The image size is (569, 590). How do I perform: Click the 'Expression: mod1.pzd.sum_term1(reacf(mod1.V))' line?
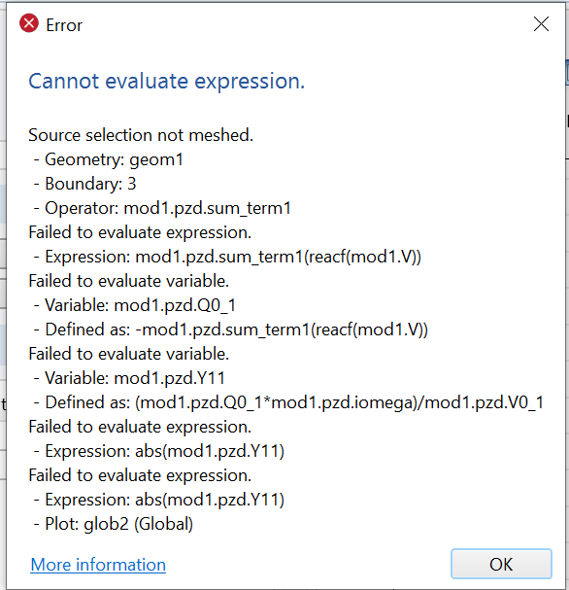(x=227, y=257)
